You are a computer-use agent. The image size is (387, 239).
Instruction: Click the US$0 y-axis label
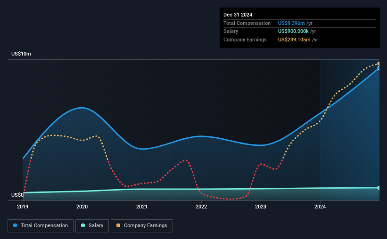click(17, 195)
